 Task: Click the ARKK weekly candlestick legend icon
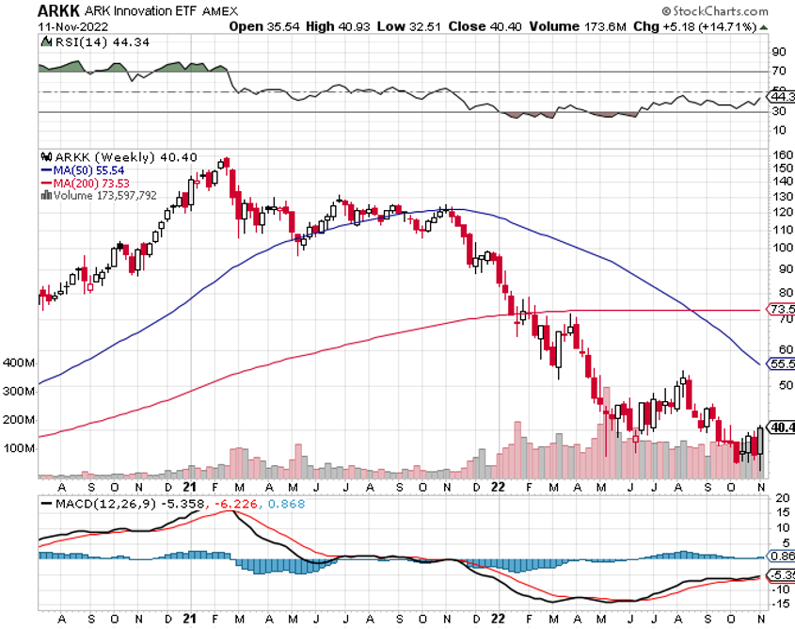point(43,156)
